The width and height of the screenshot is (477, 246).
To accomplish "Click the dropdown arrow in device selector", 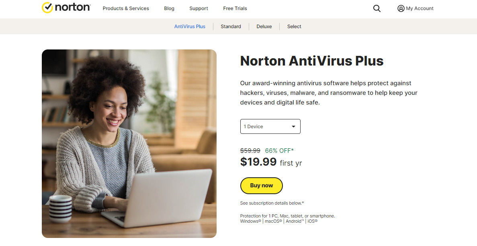I will tap(294, 127).
